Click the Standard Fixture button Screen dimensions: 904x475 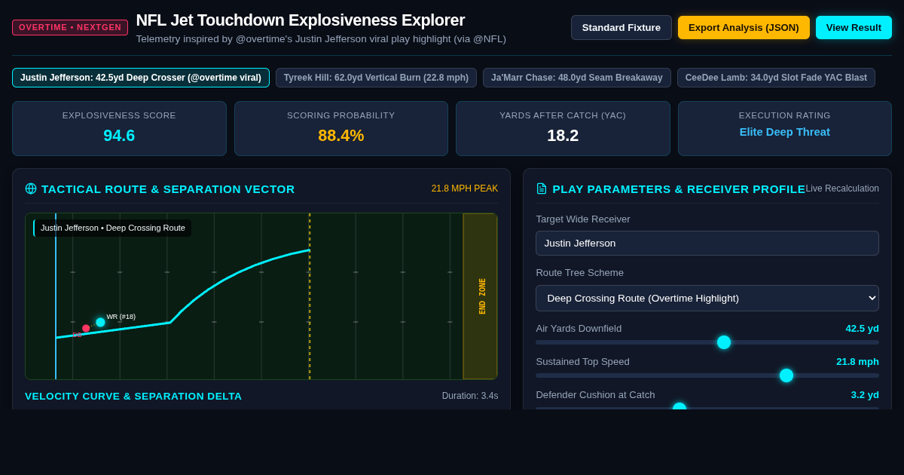621,28
